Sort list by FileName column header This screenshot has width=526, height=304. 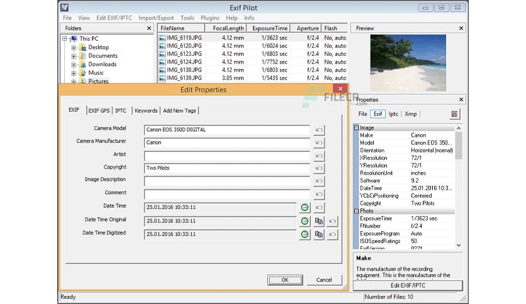point(181,28)
